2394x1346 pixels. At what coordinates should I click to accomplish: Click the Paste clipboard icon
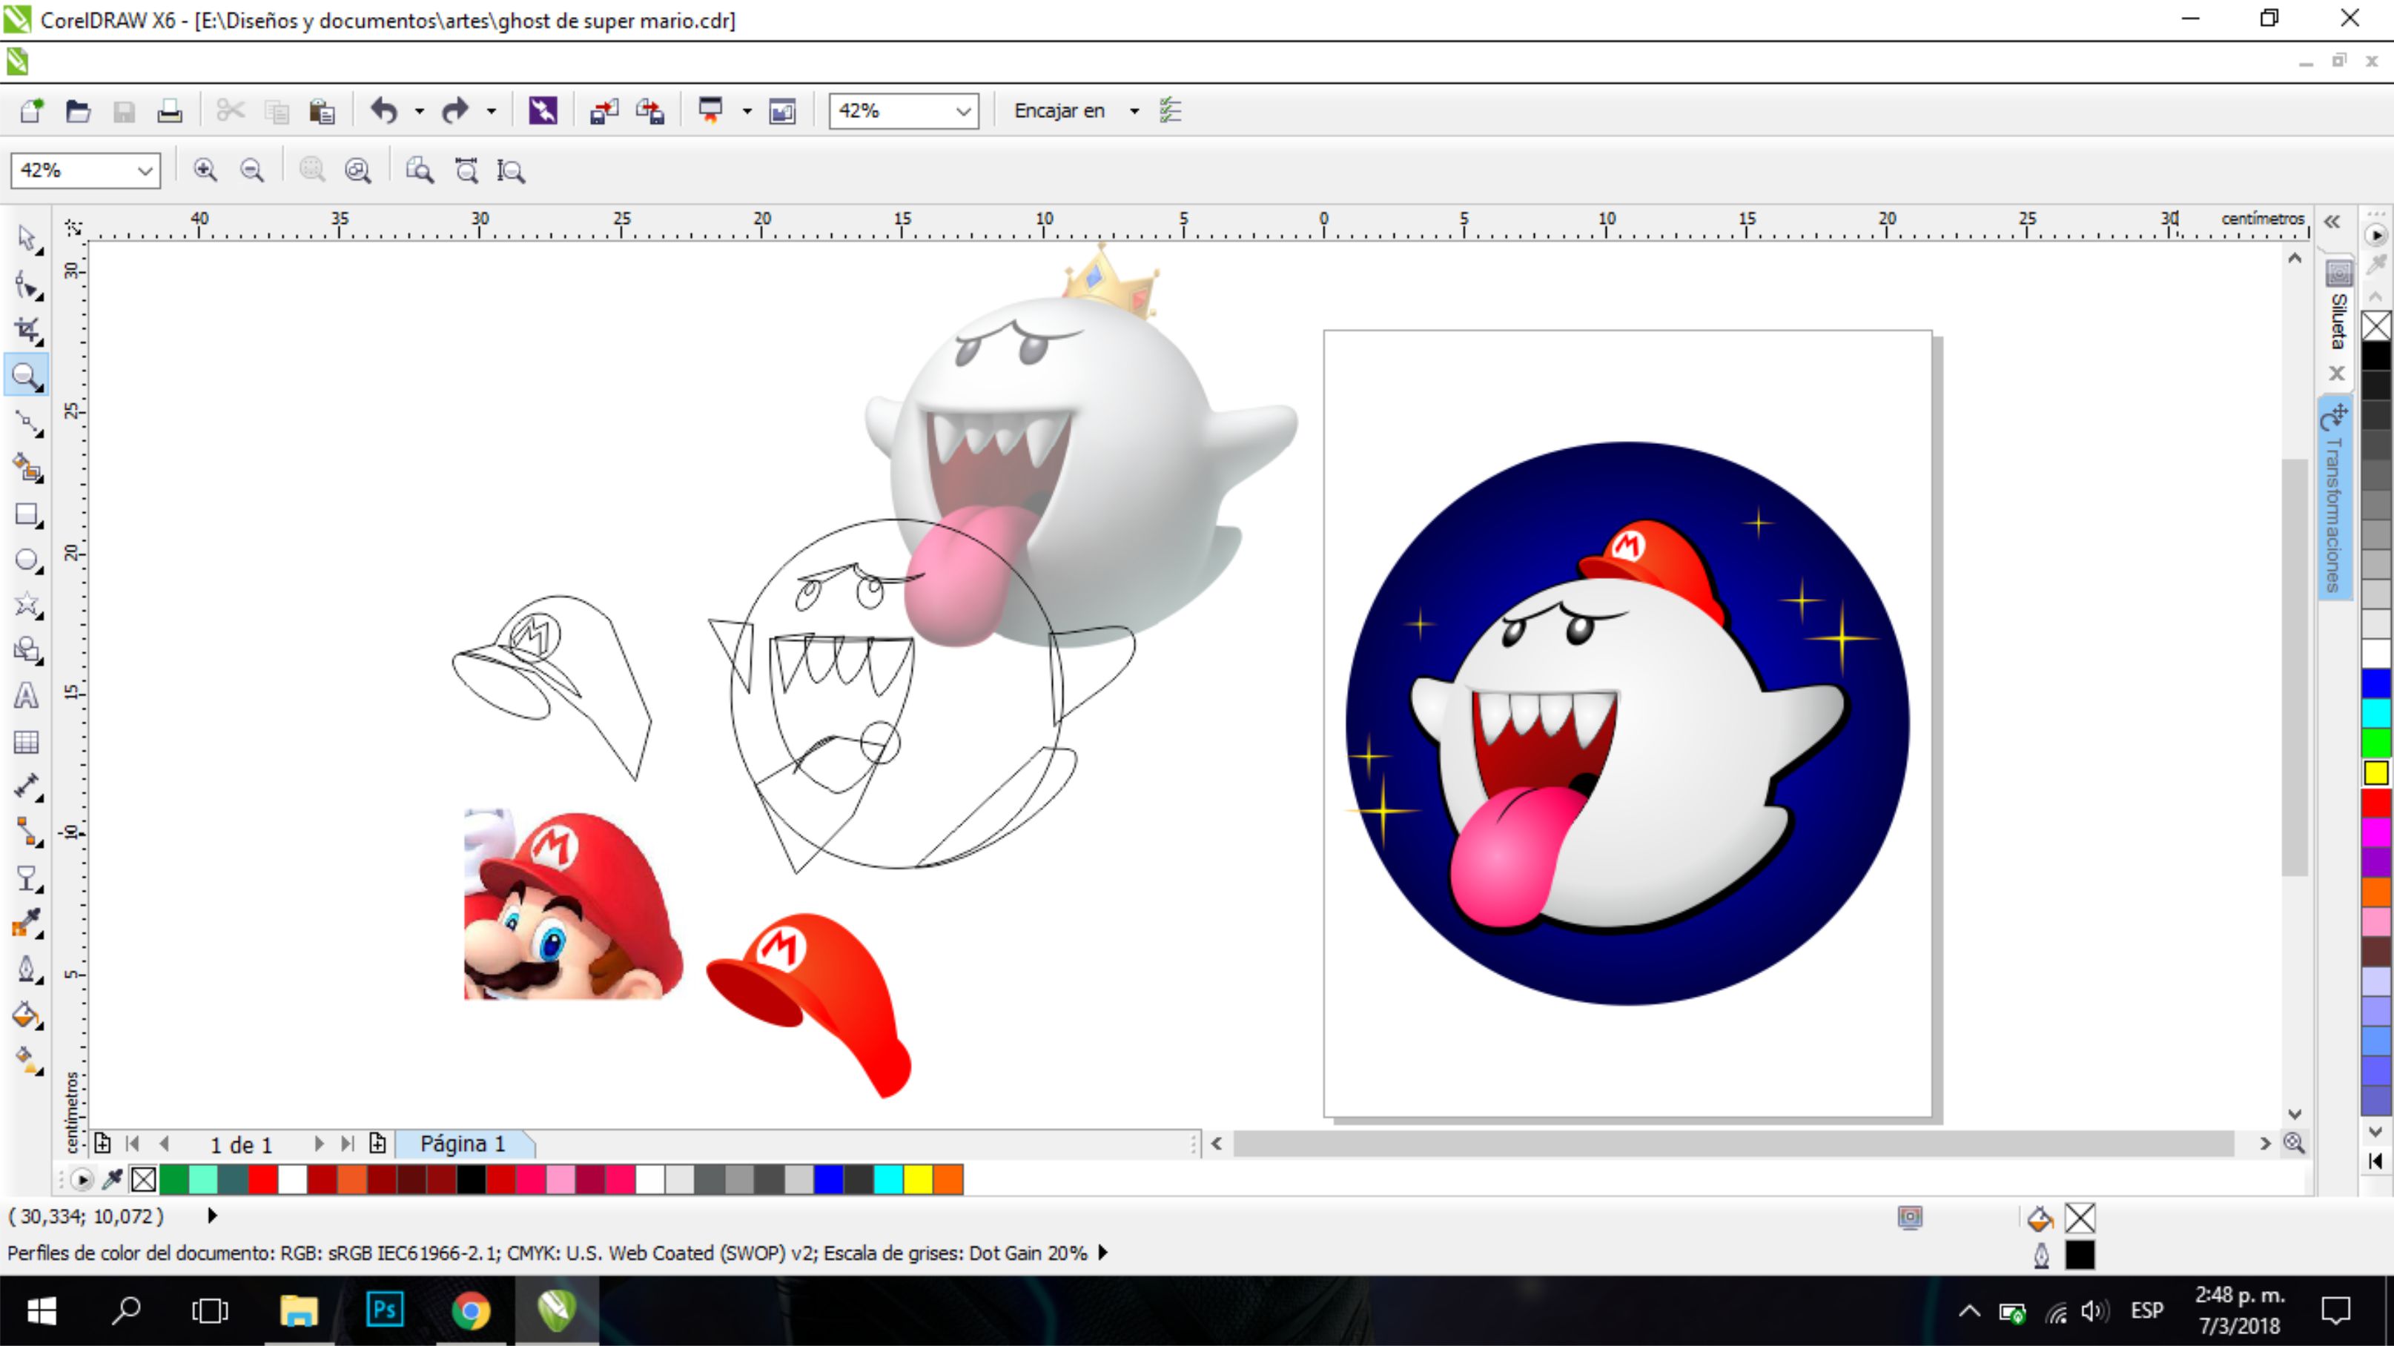[322, 111]
